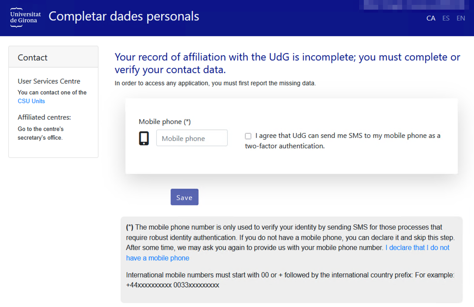
Task: Click the 'Mobile phone (*)' field label
Action: coord(165,122)
